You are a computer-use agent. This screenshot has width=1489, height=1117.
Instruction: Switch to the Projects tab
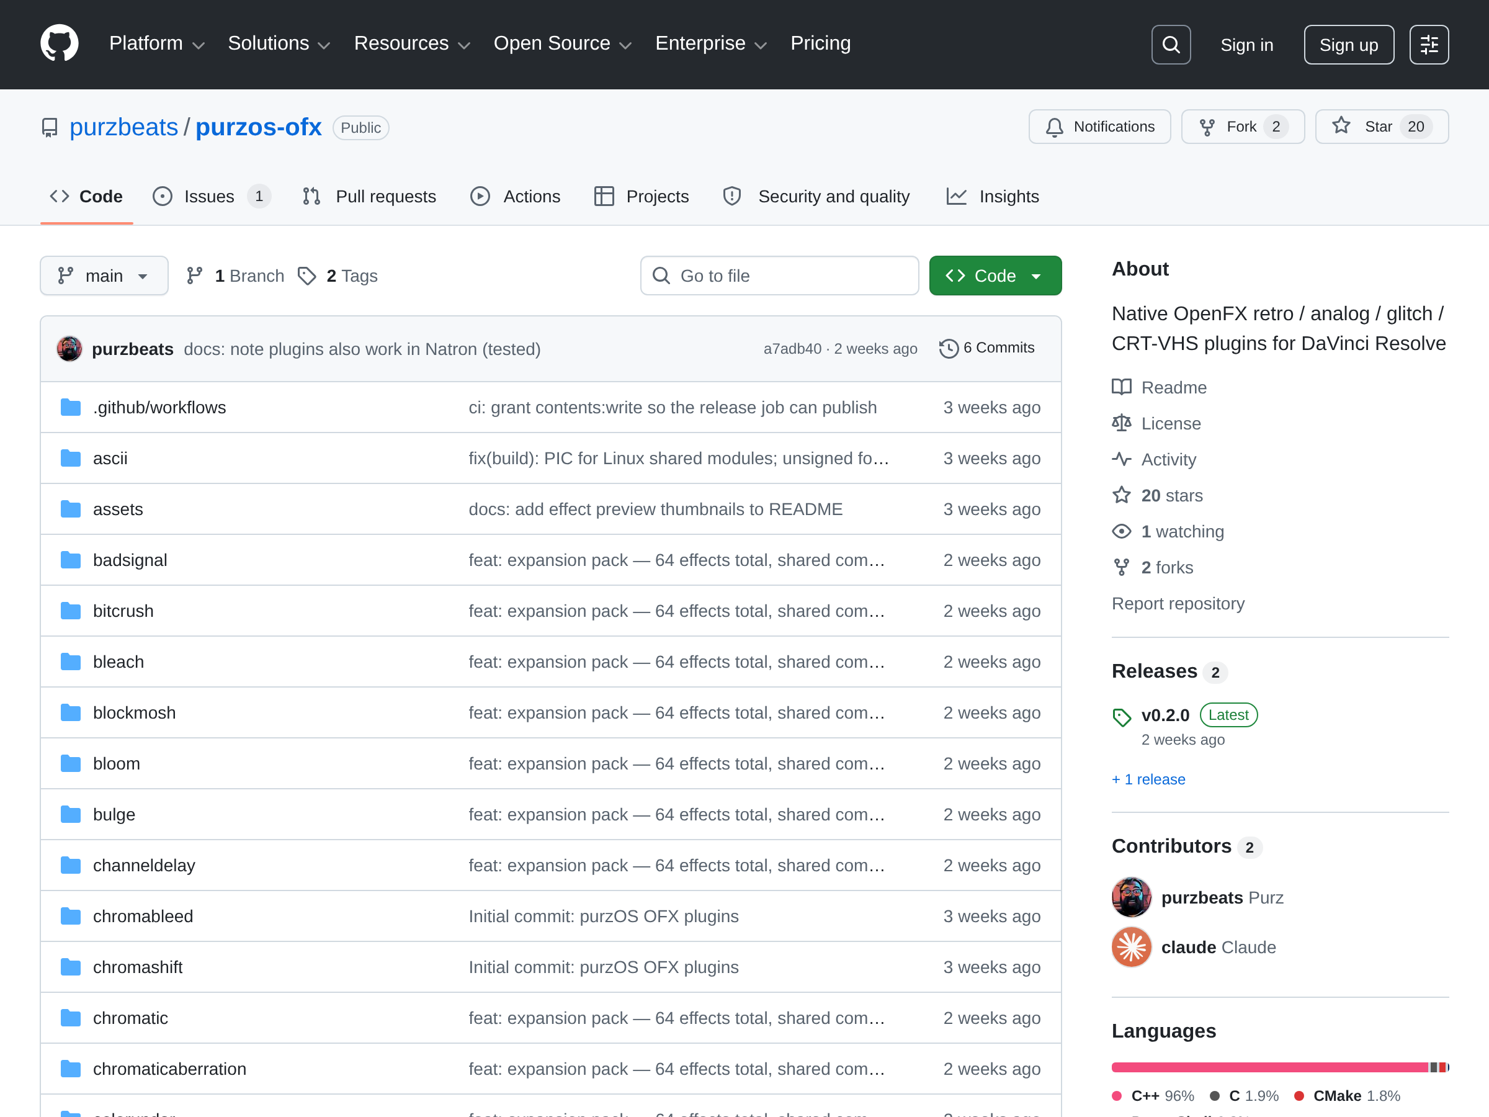642,196
